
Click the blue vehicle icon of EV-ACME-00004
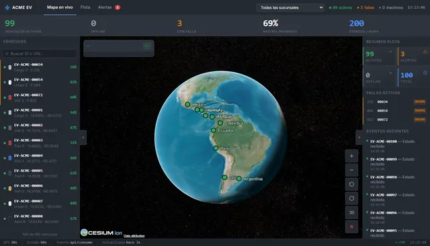tap(10, 158)
